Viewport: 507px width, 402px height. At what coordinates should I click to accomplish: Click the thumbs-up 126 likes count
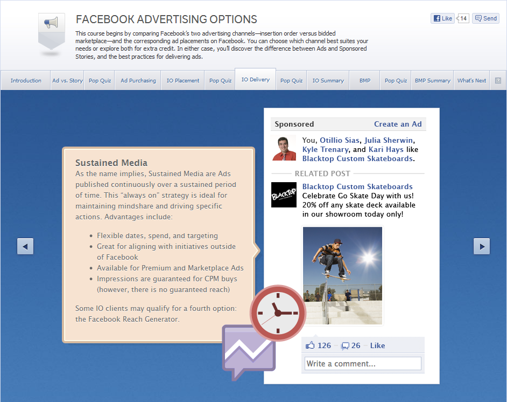(318, 345)
